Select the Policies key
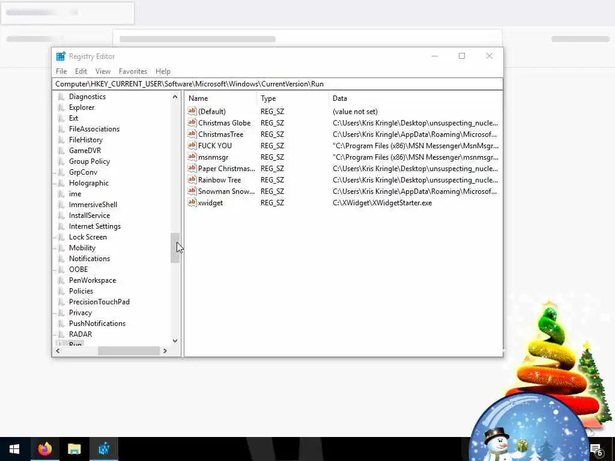615x461 pixels. click(81, 291)
